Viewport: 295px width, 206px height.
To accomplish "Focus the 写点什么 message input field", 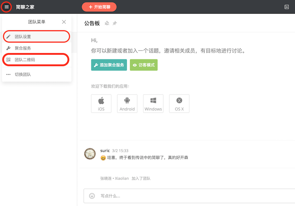I will (x=192, y=196).
